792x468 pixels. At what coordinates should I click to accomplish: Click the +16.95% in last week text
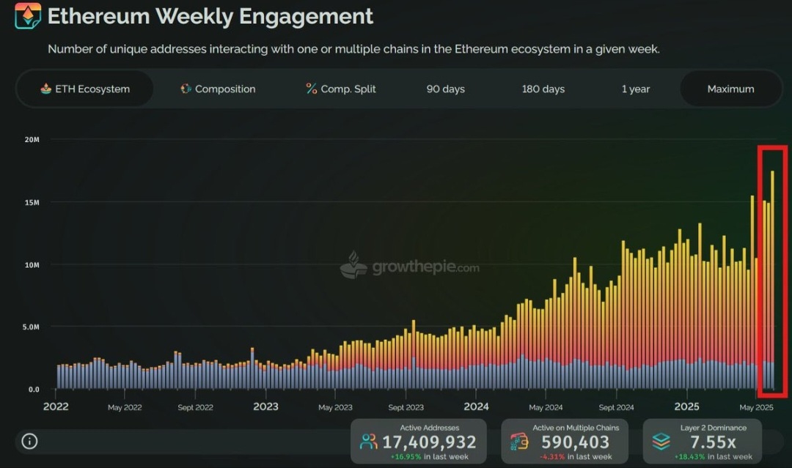[429, 457]
